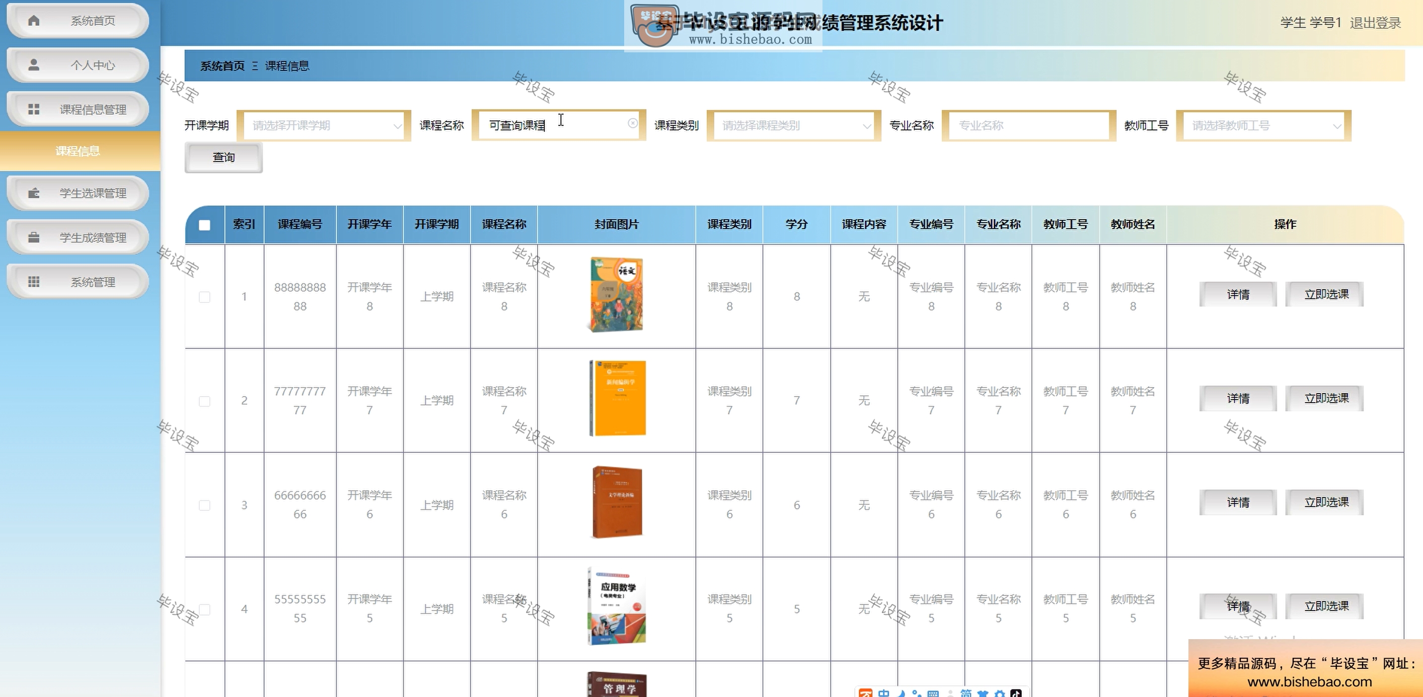
Task: Click 详情 for course 6666666666
Action: coord(1238,502)
